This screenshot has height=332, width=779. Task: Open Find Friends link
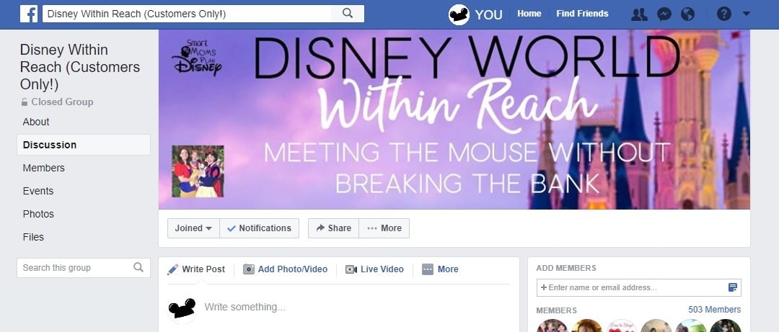tap(582, 14)
